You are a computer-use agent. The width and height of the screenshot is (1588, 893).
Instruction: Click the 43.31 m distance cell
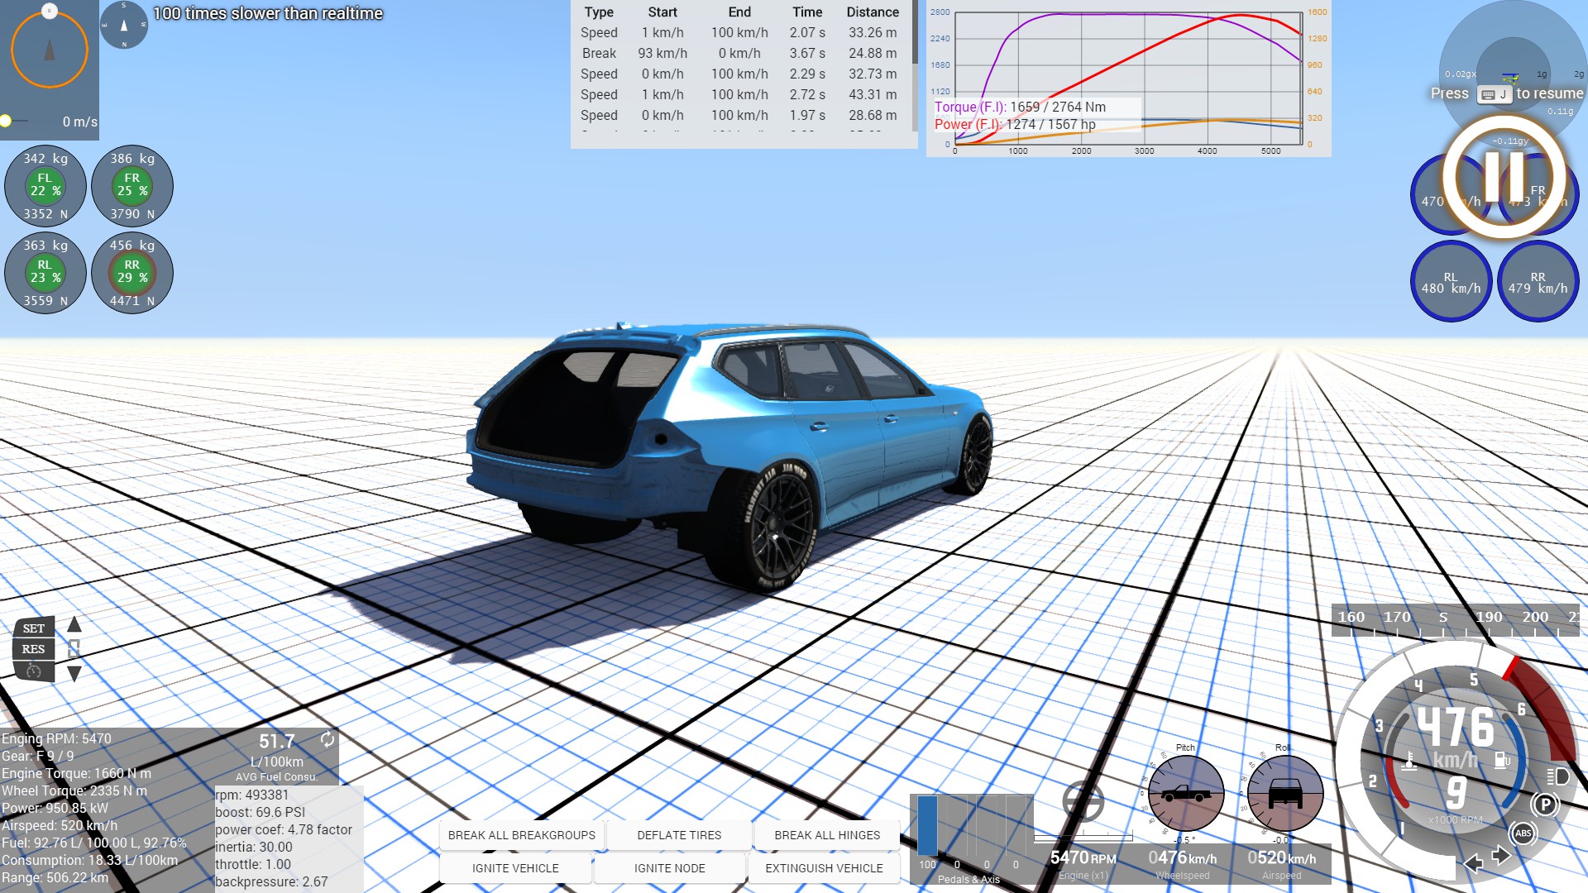tap(873, 95)
